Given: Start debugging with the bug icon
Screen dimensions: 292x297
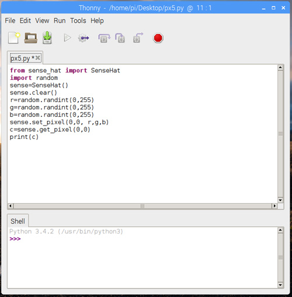Looking at the screenshot, I should (x=84, y=38).
